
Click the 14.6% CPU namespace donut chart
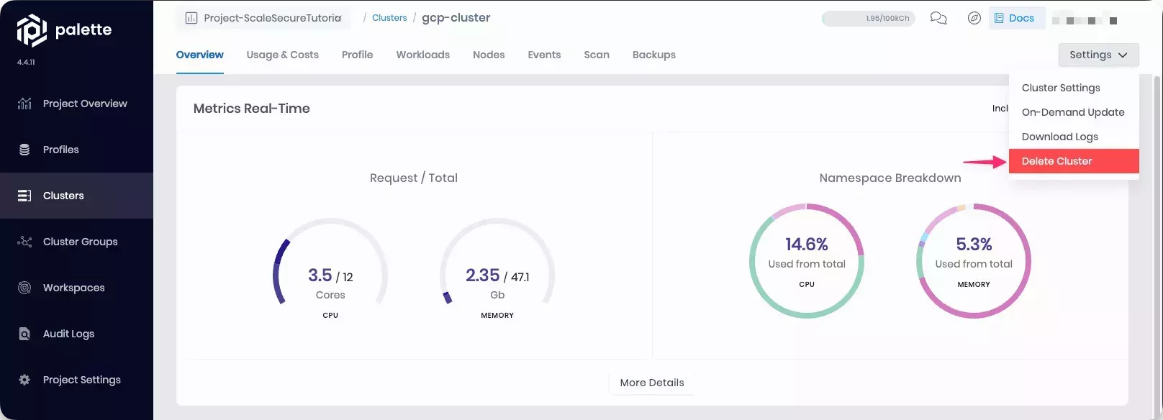tap(807, 261)
